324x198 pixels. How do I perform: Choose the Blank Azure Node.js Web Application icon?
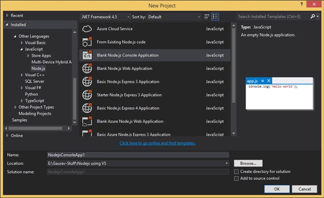(x=87, y=121)
